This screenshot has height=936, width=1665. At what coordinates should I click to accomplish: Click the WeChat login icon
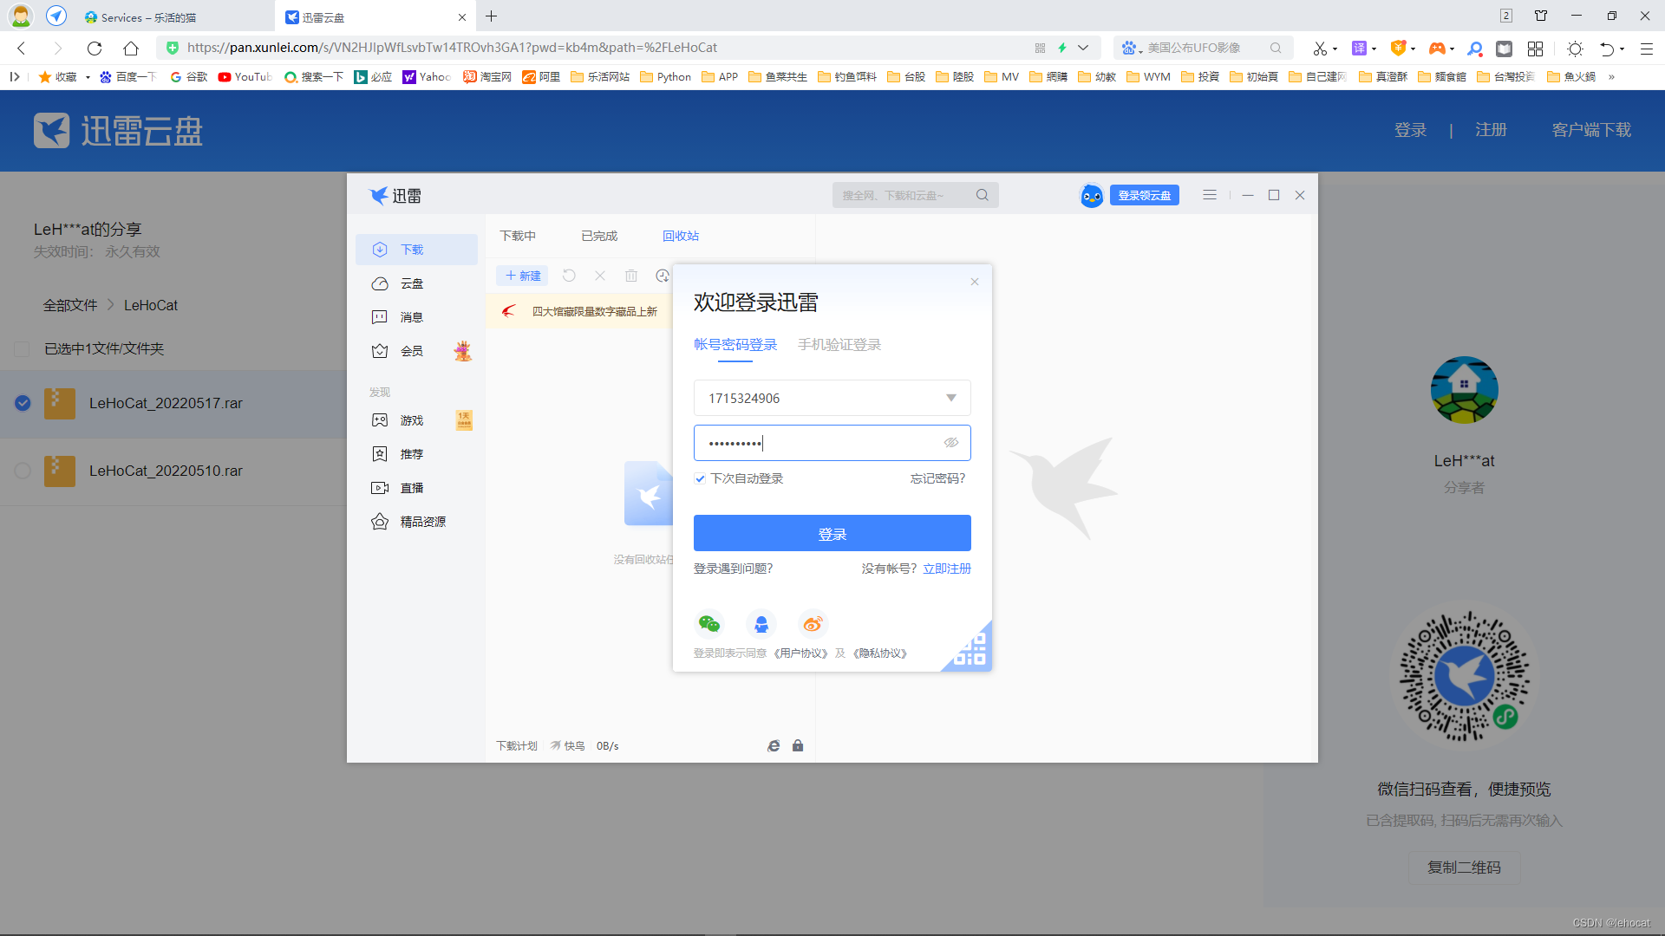pyautogui.click(x=709, y=624)
